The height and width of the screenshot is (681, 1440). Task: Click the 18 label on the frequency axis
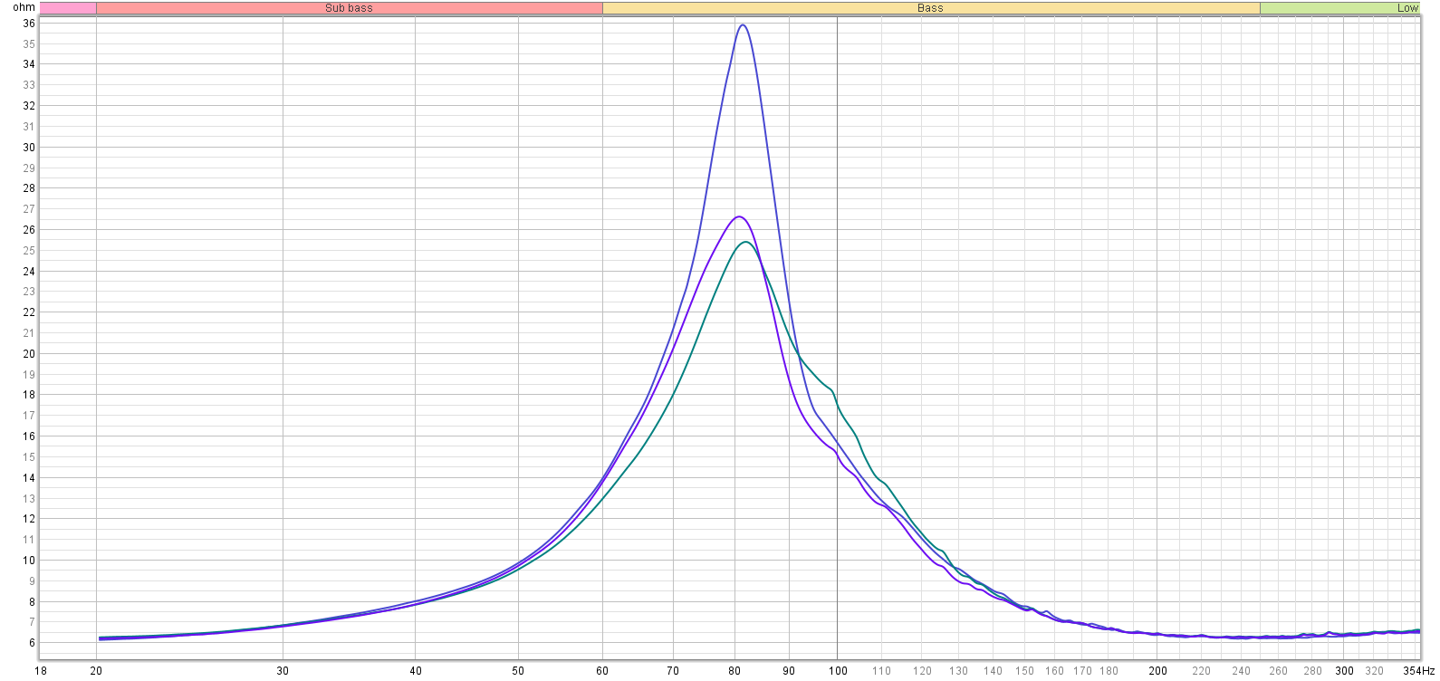click(x=40, y=671)
